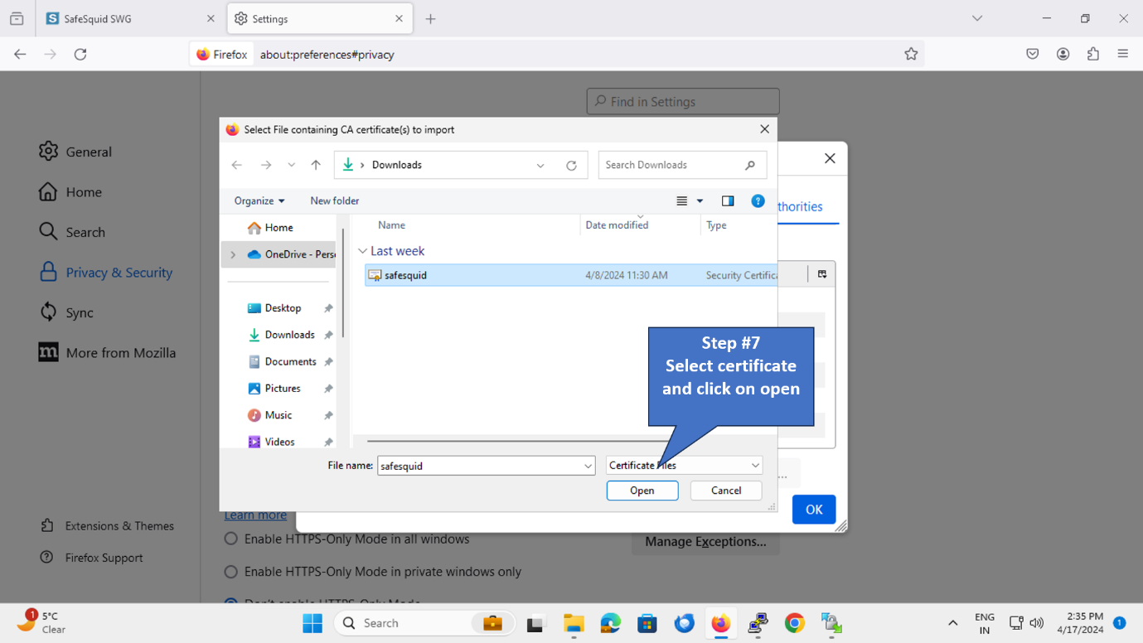The height and width of the screenshot is (643, 1143).
Task: Select the safesquid certificate file
Action: pos(406,275)
